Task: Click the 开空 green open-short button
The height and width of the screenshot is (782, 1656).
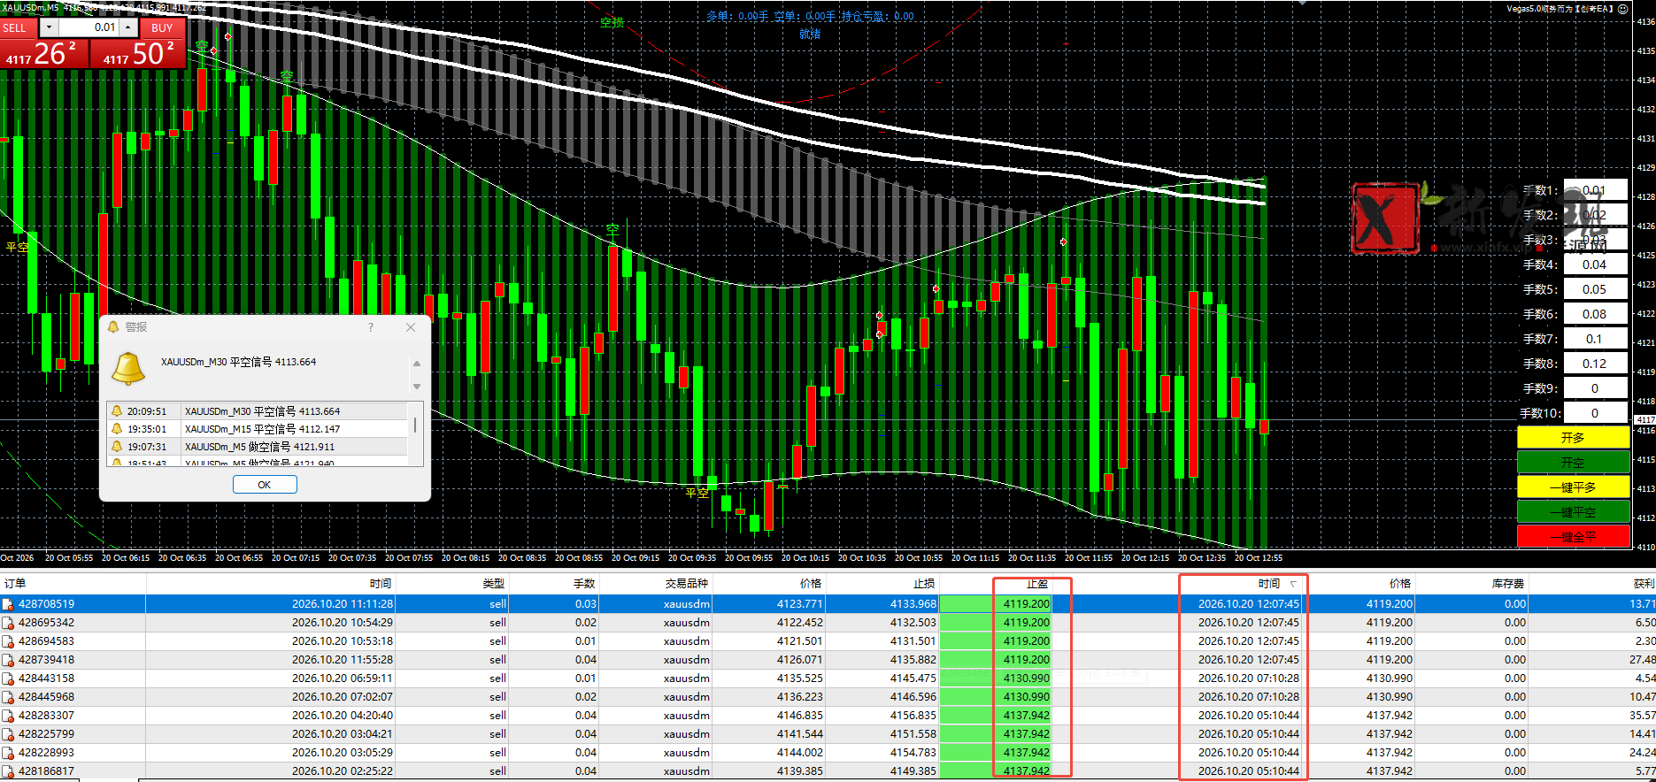Action: pyautogui.click(x=1573, y=463)
